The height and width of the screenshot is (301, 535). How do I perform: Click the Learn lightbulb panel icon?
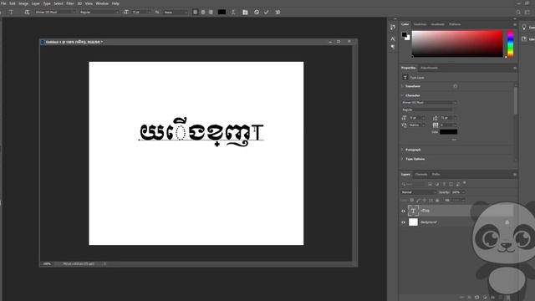(x=524, y=28)
